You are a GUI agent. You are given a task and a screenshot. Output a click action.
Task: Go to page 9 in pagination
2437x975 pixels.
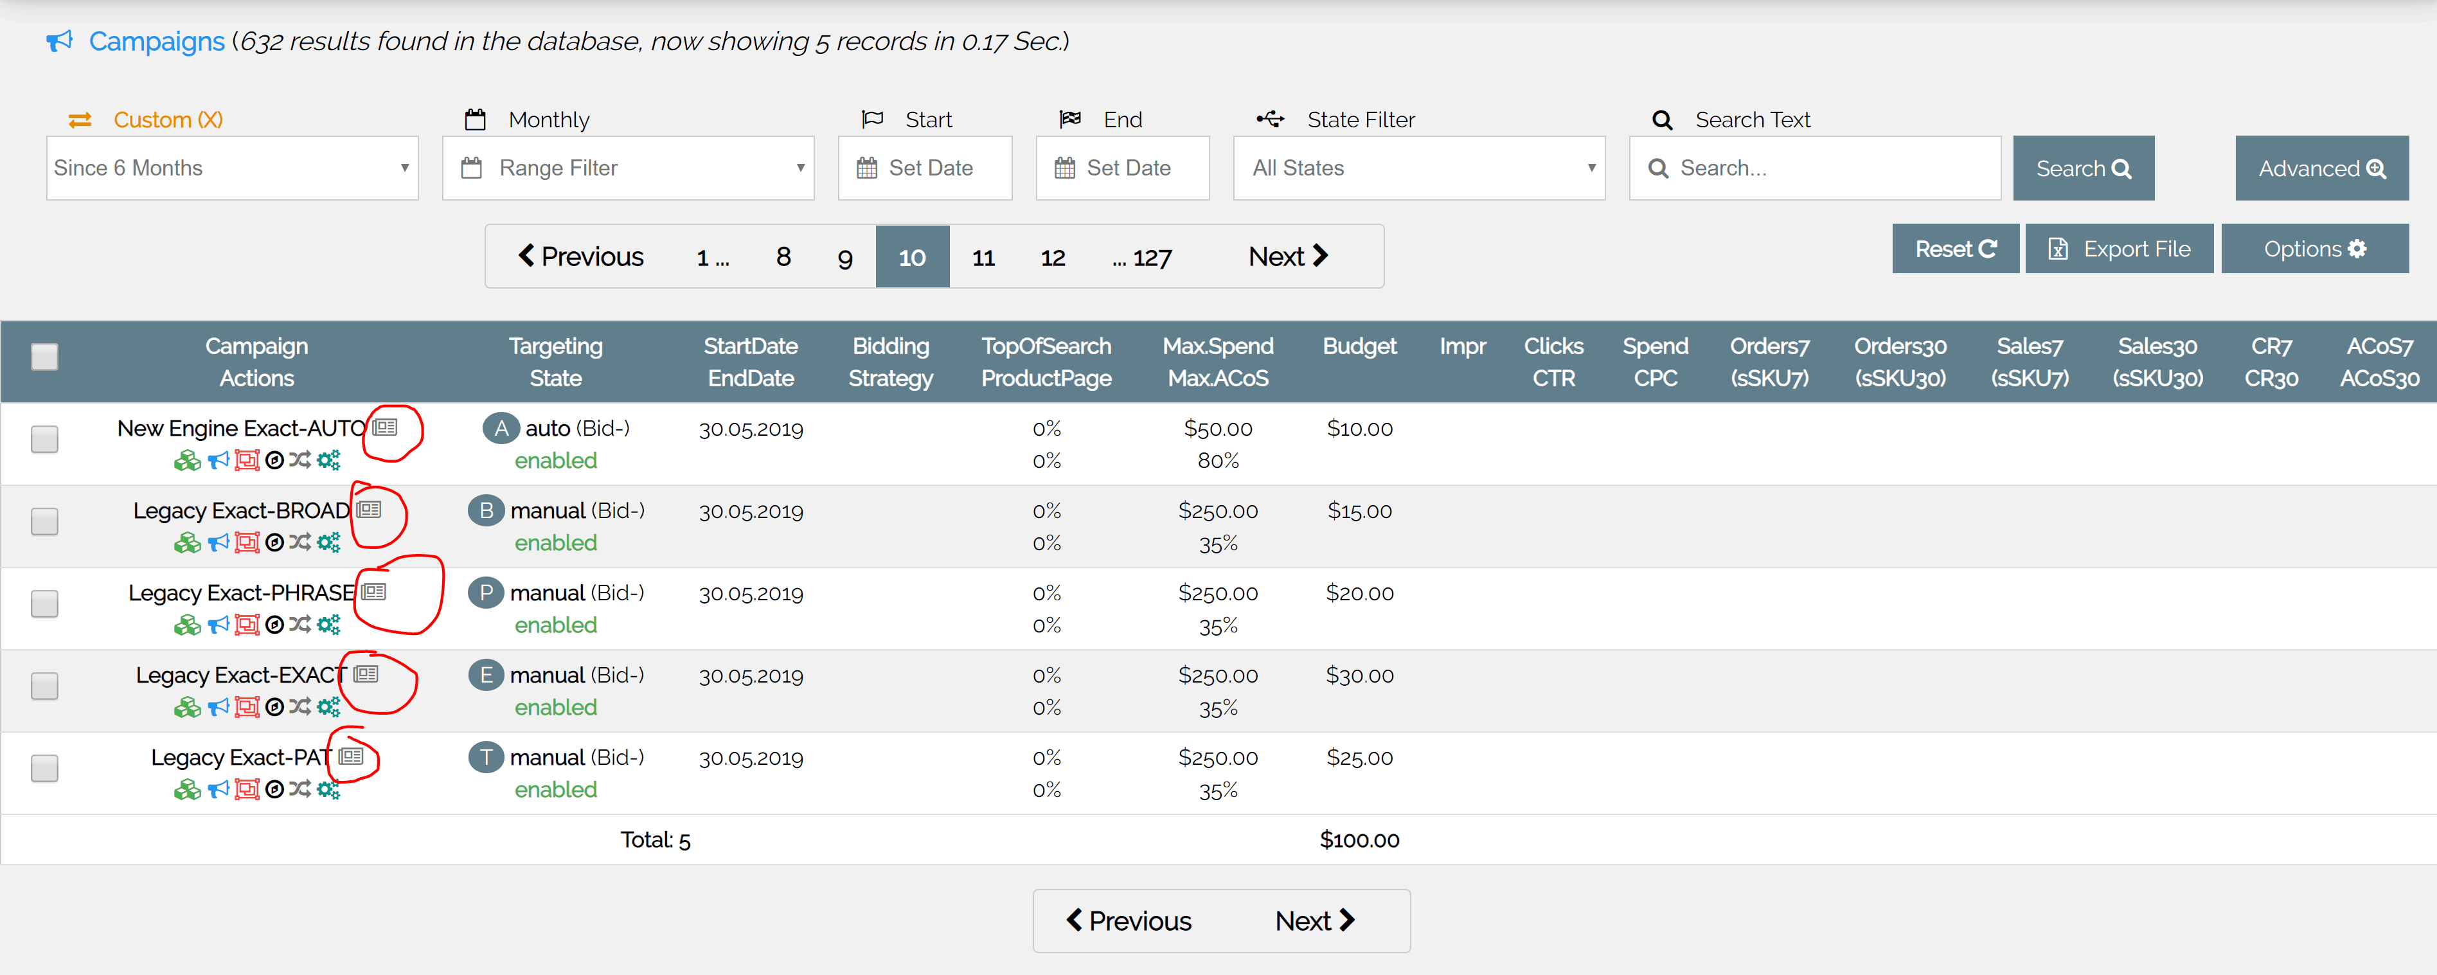(x=845, y=257)
